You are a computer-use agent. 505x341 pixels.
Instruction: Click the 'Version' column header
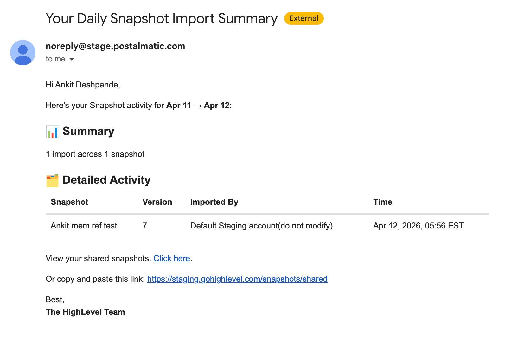click(157, 202)
